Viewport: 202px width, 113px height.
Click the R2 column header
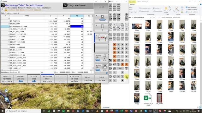[x=77, y=16]
